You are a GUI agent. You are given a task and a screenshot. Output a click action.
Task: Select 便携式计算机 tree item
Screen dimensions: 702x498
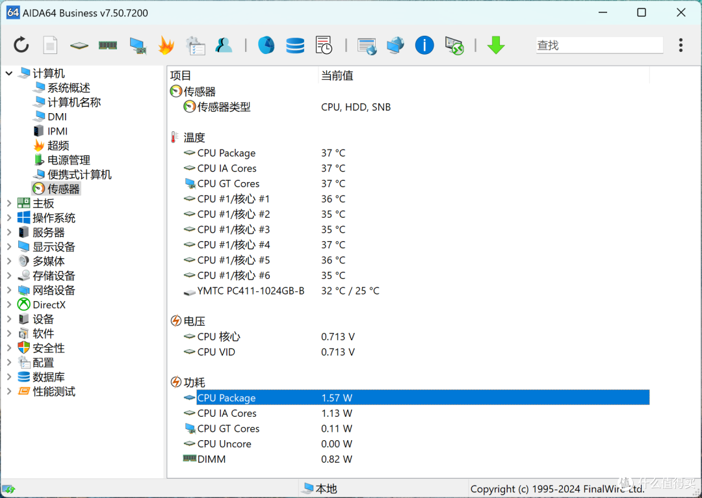[79, 175]
